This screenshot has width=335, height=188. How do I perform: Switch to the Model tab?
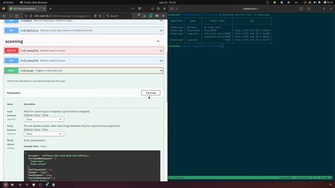pyautogui.click(x=43, y=146)
